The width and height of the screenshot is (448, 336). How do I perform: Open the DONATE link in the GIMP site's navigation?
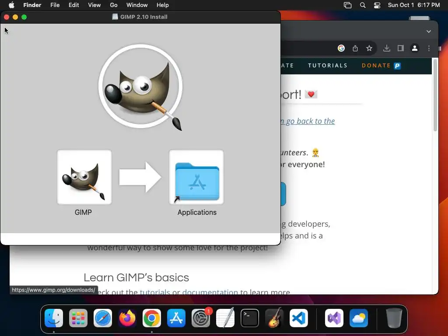[x=381, y=66]
